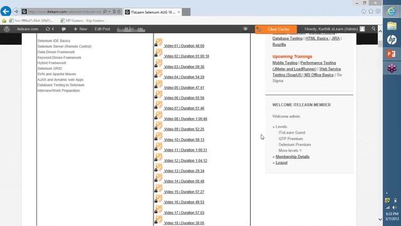Open the File Explorer taskbar icon
The height and width of the screenshot is (226, 401).
392,26
